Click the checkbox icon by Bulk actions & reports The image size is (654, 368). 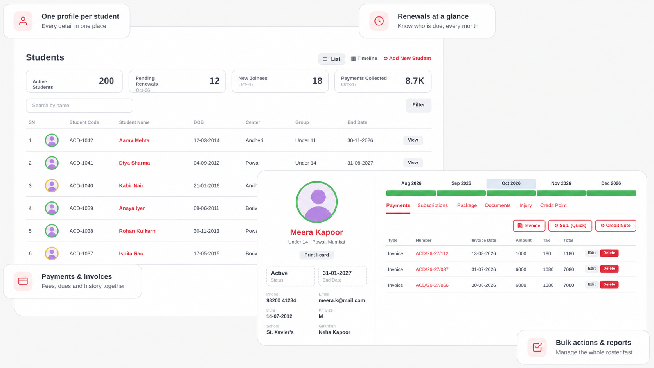(537, 347)
